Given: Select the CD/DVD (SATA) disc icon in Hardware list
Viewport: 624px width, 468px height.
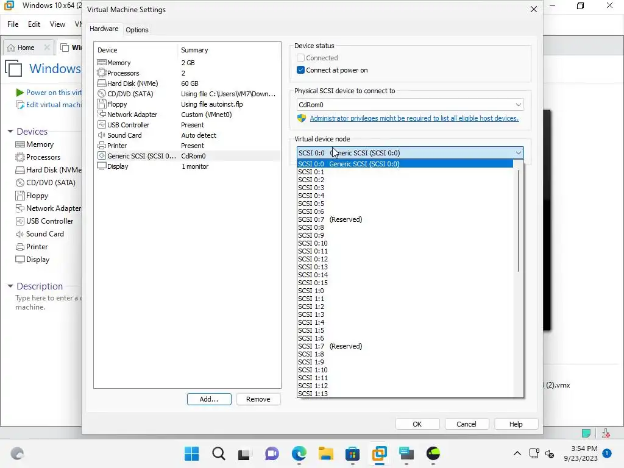Looking at the screenshot, I should pyautogui.click(x=102, y=93).
